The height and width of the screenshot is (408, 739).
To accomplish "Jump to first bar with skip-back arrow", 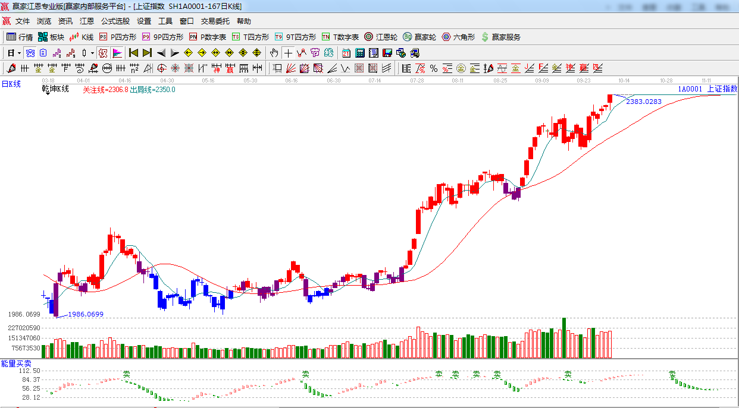I will pyautogui.click(x=133, y=53).
